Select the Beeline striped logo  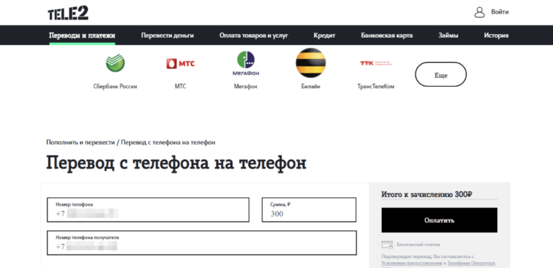pos(311,63)
